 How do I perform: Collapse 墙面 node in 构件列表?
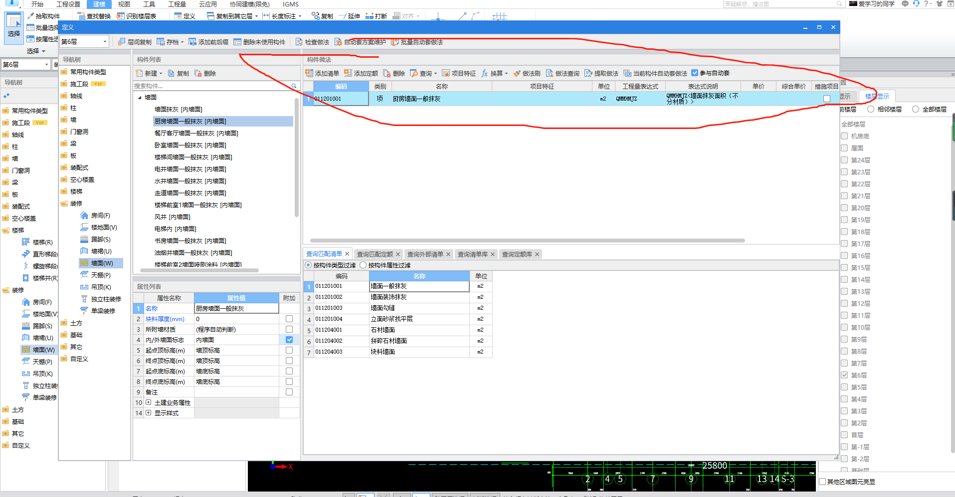pyautogui.click(x=140, y=98)
